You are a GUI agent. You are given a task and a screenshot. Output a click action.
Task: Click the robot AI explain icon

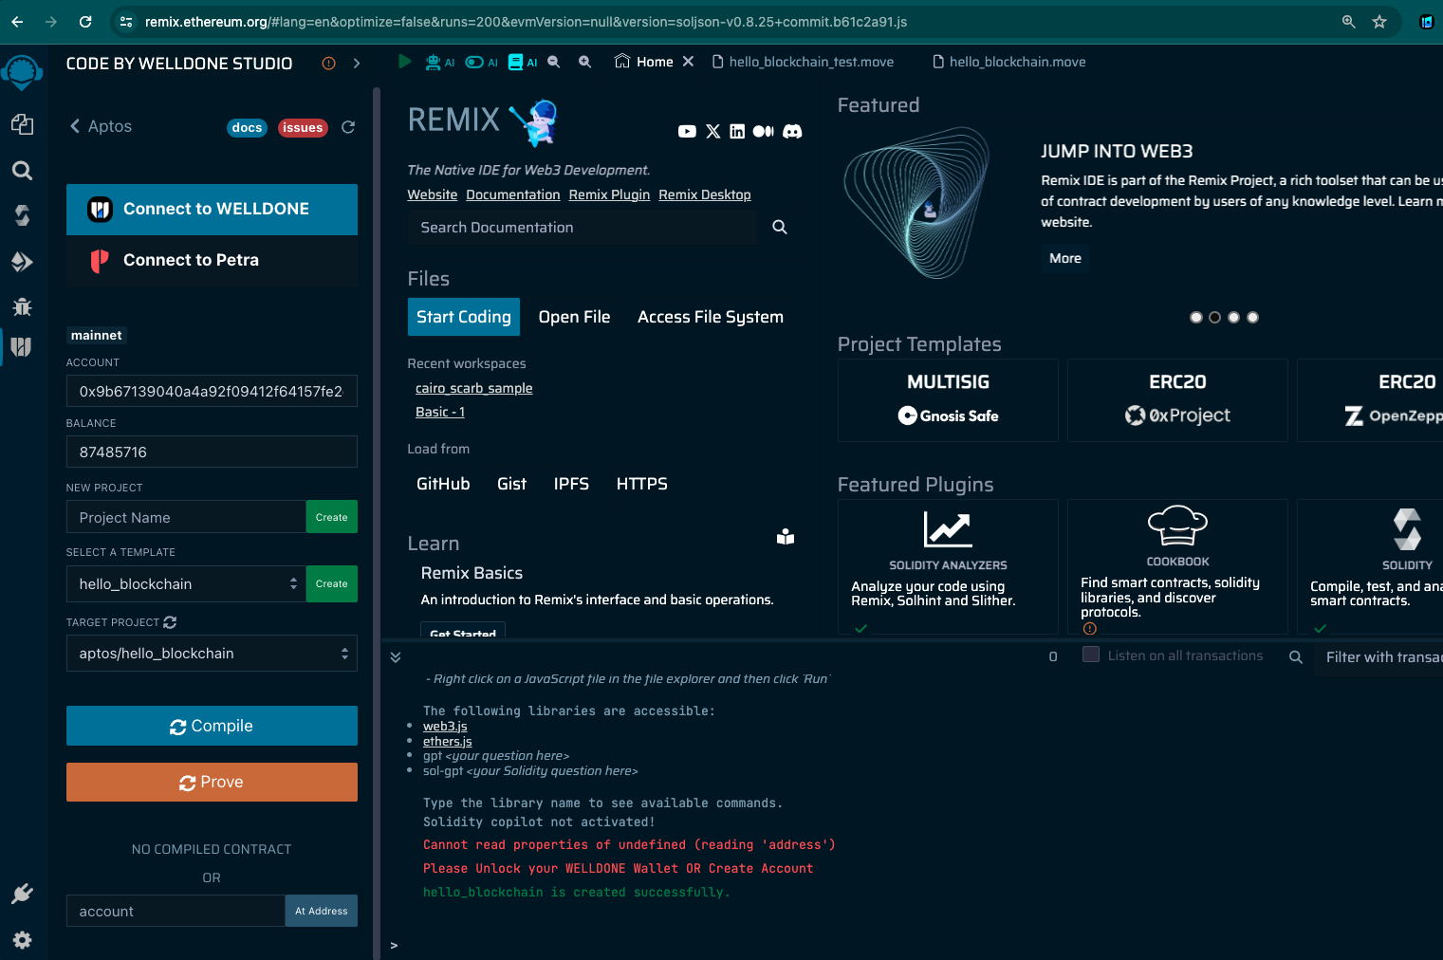click(x=434, y=62)
